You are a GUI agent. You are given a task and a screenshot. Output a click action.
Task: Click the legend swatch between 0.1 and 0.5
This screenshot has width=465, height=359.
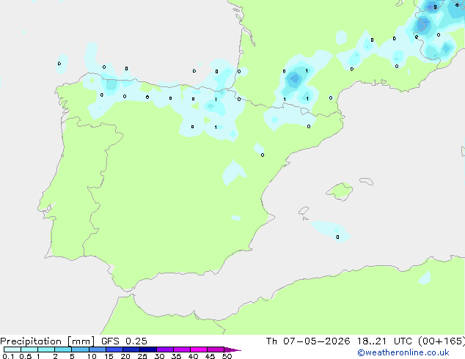coord(12,349)
